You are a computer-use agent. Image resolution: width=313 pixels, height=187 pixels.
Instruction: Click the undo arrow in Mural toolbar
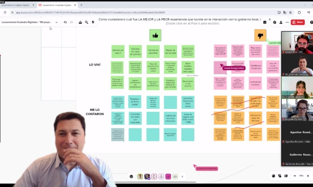[65, 22]
